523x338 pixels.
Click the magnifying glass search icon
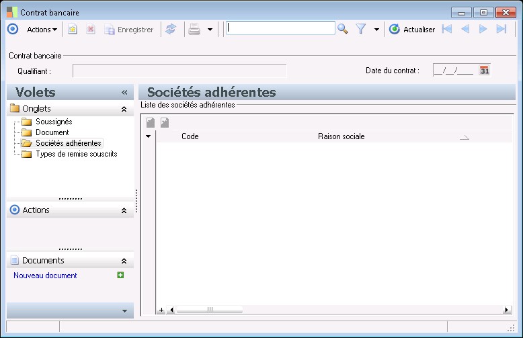(343, 29)
